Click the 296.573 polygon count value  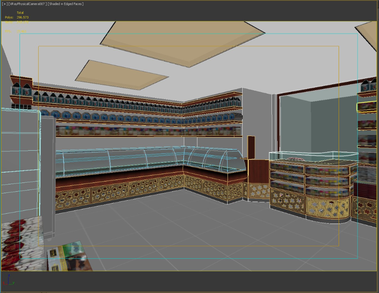(x=23, y=17)
